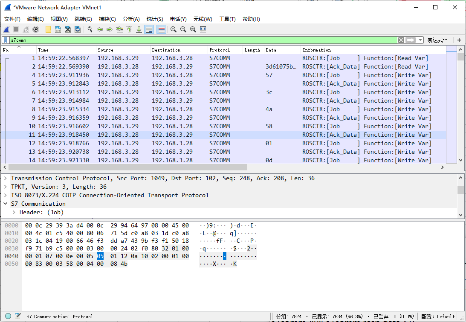Open Expert Information from status bar circle
466x322 pixels.
coord(8,316)
